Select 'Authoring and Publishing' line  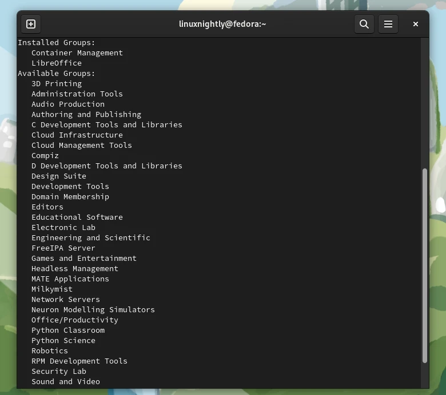(x=86, y=114)
